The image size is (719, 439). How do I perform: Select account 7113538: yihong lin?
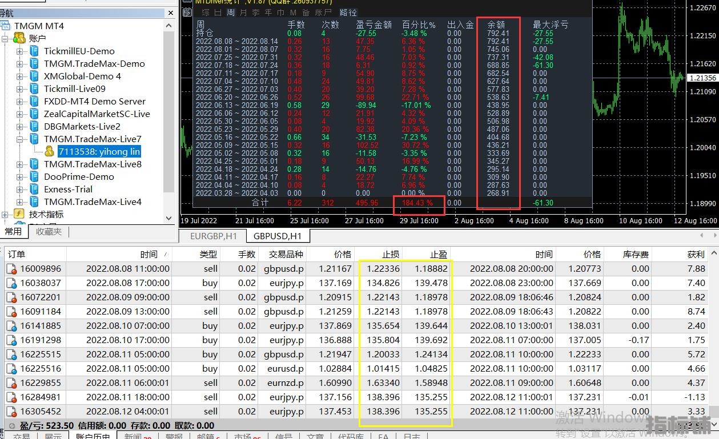point(99,151)
